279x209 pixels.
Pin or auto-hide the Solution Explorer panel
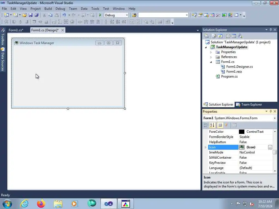click(x=271, y=30)
